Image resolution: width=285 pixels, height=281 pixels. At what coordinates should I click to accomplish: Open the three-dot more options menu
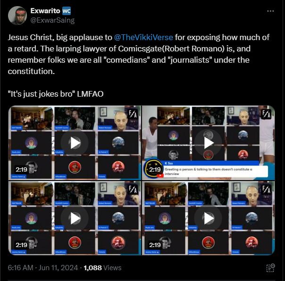pyautogui.click(x=270, y=11)
